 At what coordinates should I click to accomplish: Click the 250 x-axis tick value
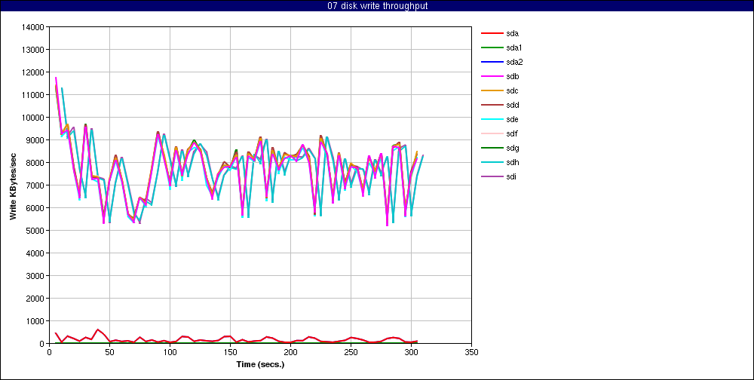[351, 352]
